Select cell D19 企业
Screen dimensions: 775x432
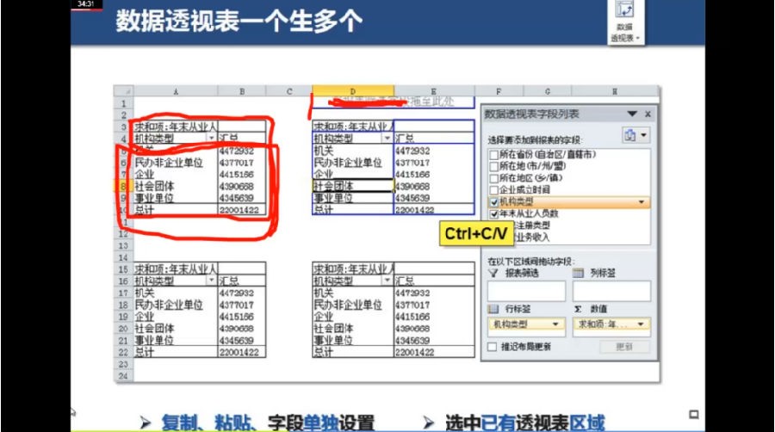click(353, 317)
